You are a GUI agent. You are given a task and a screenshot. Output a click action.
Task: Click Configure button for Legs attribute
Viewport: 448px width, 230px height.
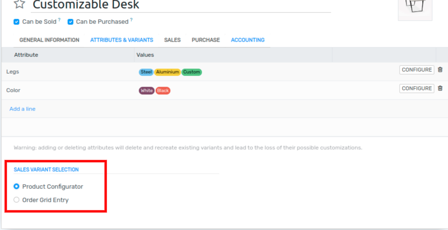click(416, 70)
